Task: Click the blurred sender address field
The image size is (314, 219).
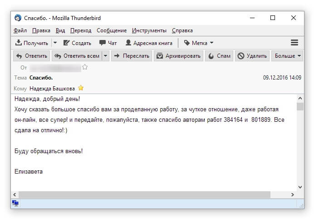Action: pyautogui.click(x=55, y=68)
